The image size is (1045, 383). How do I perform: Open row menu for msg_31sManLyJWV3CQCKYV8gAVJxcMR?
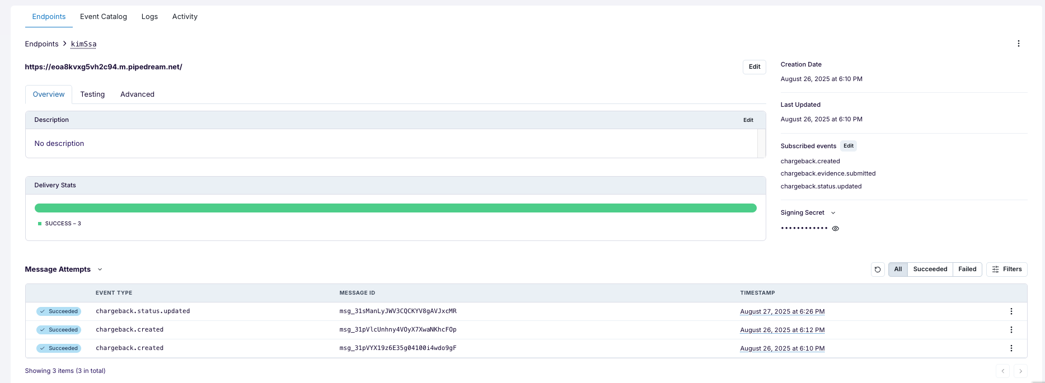pos(1011,311)
